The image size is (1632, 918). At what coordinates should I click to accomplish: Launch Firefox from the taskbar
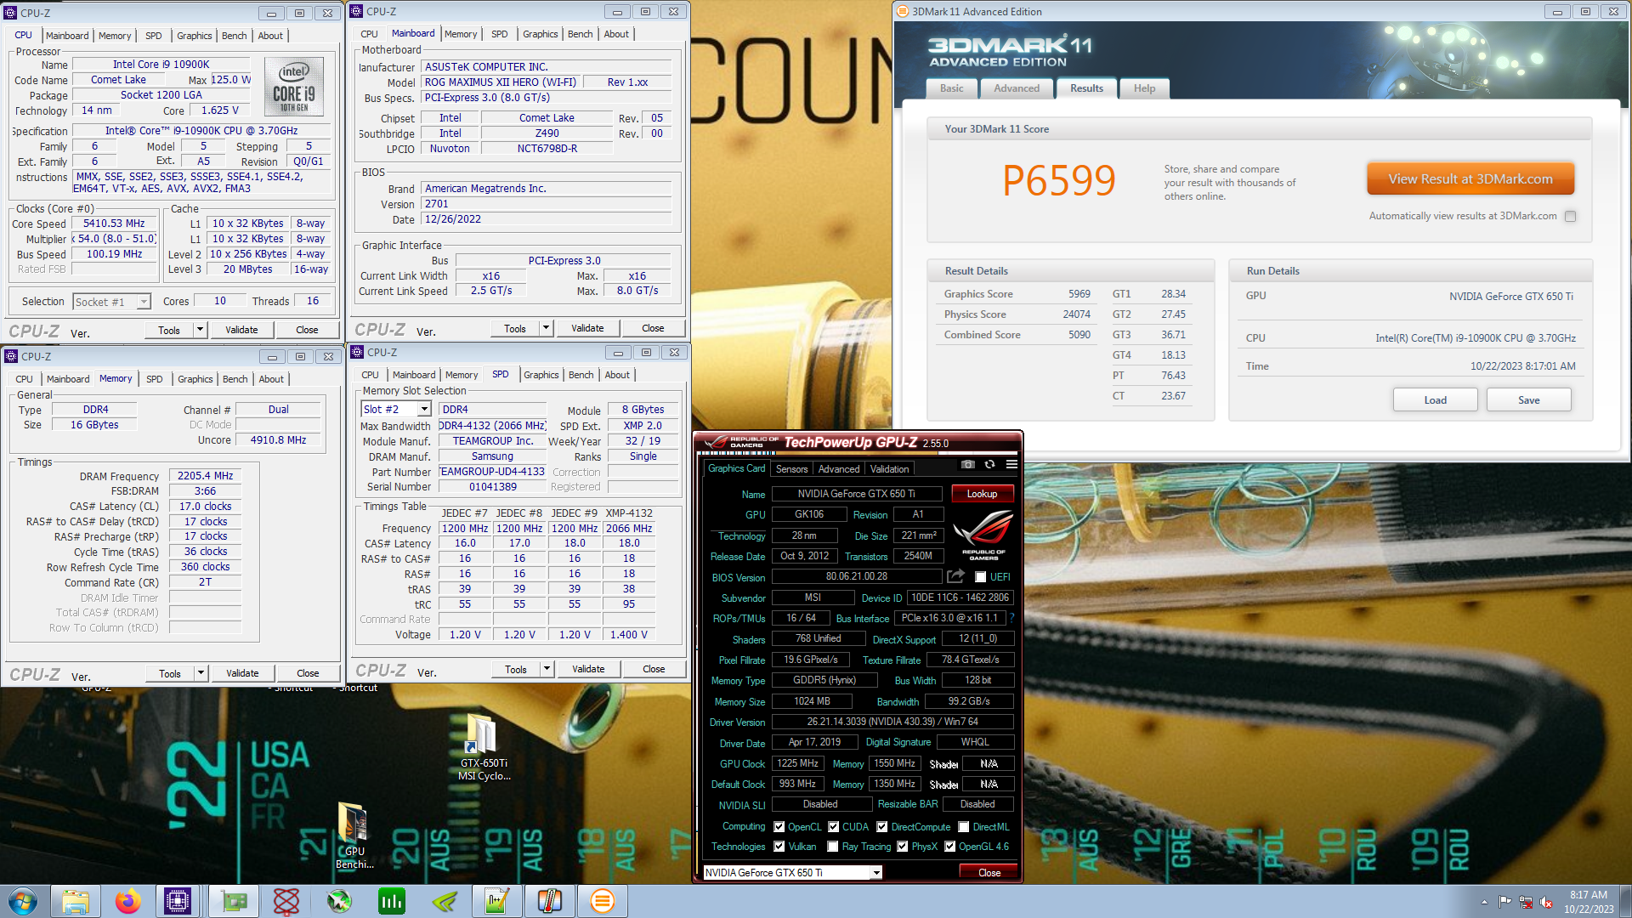click(128, 901)
